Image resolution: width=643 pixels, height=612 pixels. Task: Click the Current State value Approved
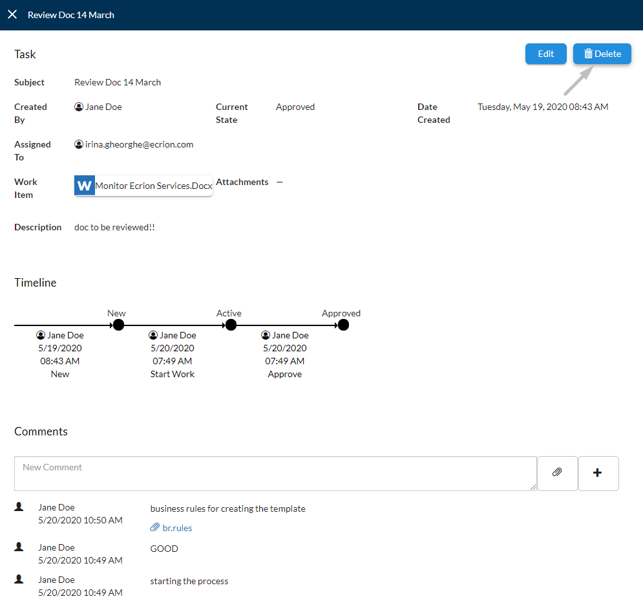[x=295, y=107]
